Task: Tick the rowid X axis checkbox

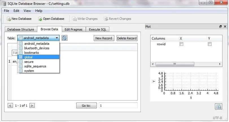Action: point(181,44)
